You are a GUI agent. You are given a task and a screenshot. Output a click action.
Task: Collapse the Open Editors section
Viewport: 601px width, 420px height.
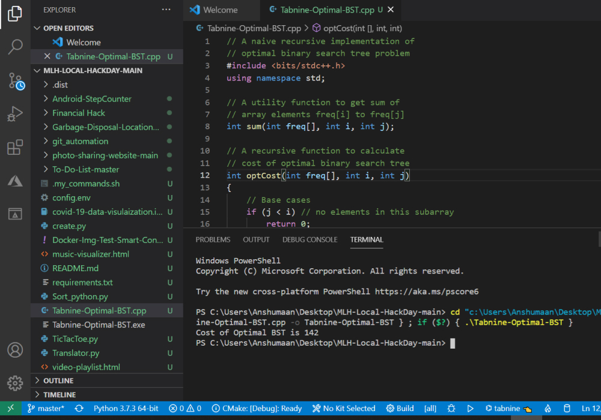tap(68, 28)
